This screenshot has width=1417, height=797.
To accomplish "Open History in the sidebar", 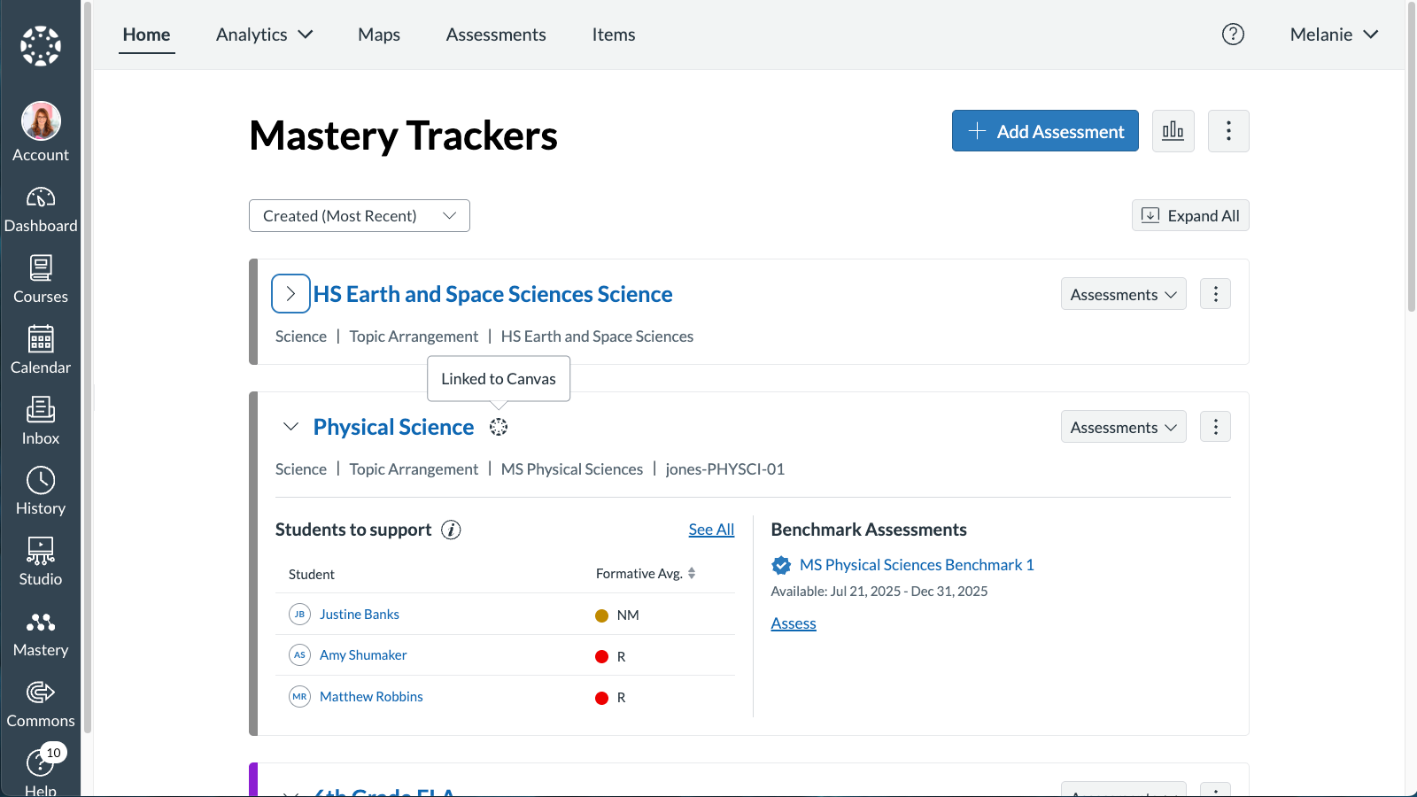I will (41, 491).
